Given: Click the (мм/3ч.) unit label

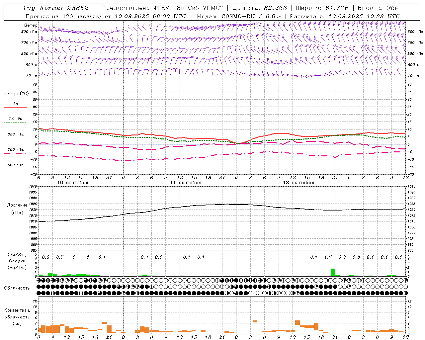Looking at the screenshot, I should pos(17,255).
